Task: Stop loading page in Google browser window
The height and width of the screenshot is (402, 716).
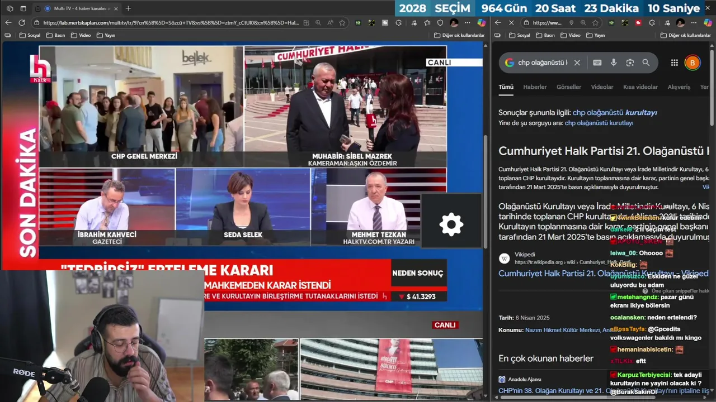Action: pyautogui.click(x=511, y=23)
